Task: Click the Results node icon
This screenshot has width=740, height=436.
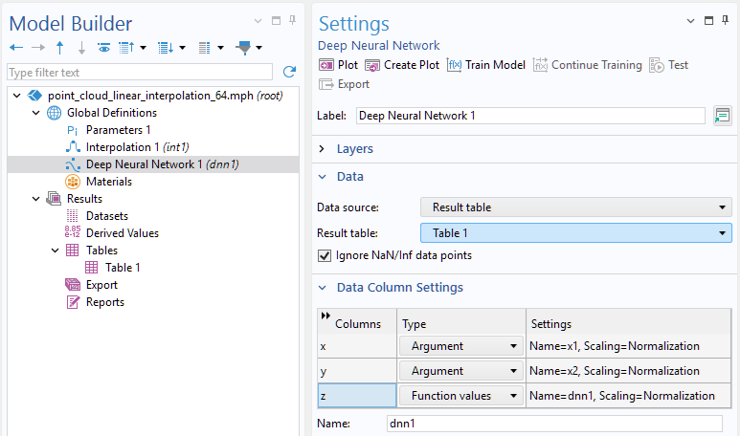Action: click(54, 199)
